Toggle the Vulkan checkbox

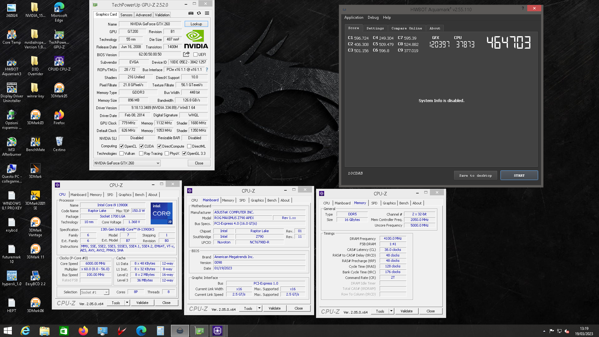121,154
